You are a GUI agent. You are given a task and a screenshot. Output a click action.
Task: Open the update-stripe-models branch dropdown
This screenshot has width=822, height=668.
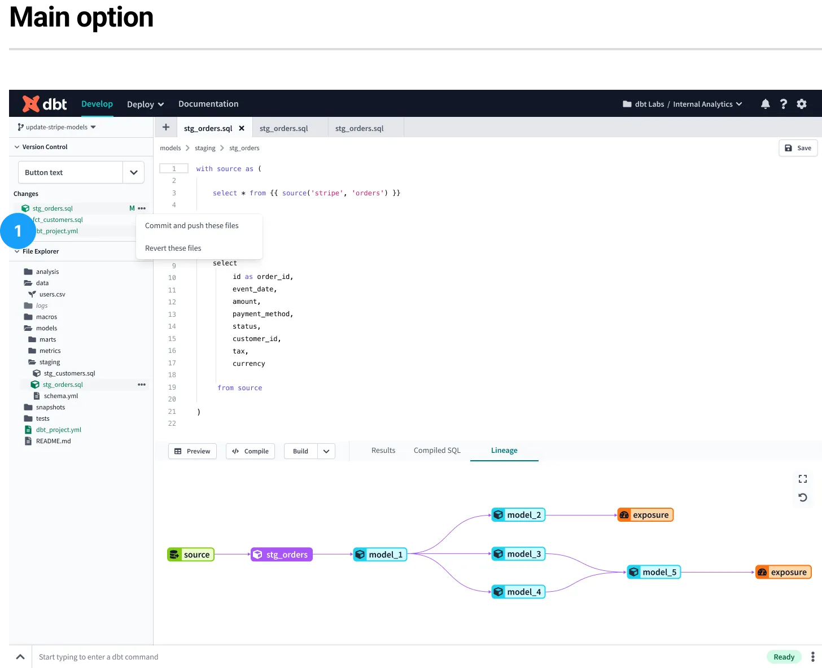tap(57, 127)
